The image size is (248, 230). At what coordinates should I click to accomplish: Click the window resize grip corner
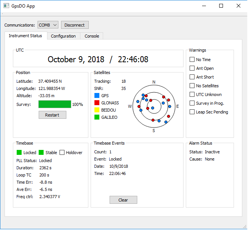point(245,227)
